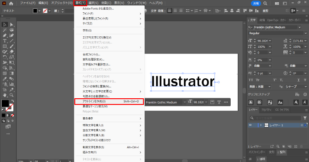Image resolution: width=309 pixels, height=162 pixels.
Task: Choose サンプルテキストの割り付け menu item
Action: click(x=109, y=140)
